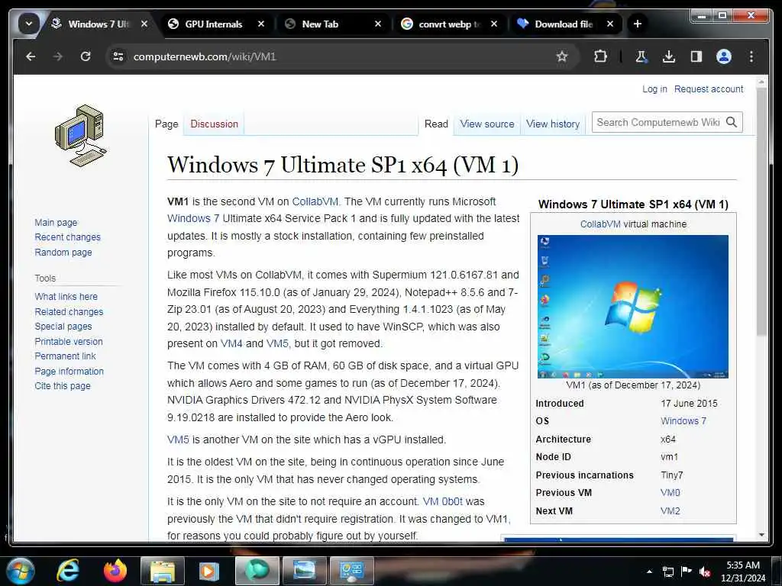
Task: Open the VM1 desktop screenshot thumbnail
Action: pyautogui.click(x=633, y=307)
